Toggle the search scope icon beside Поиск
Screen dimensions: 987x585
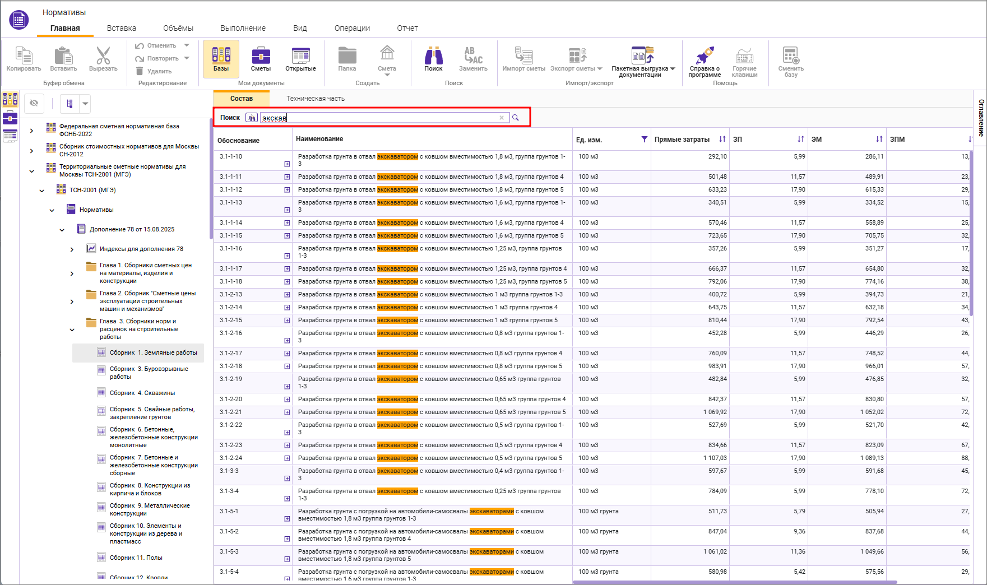tap(252, 118)
